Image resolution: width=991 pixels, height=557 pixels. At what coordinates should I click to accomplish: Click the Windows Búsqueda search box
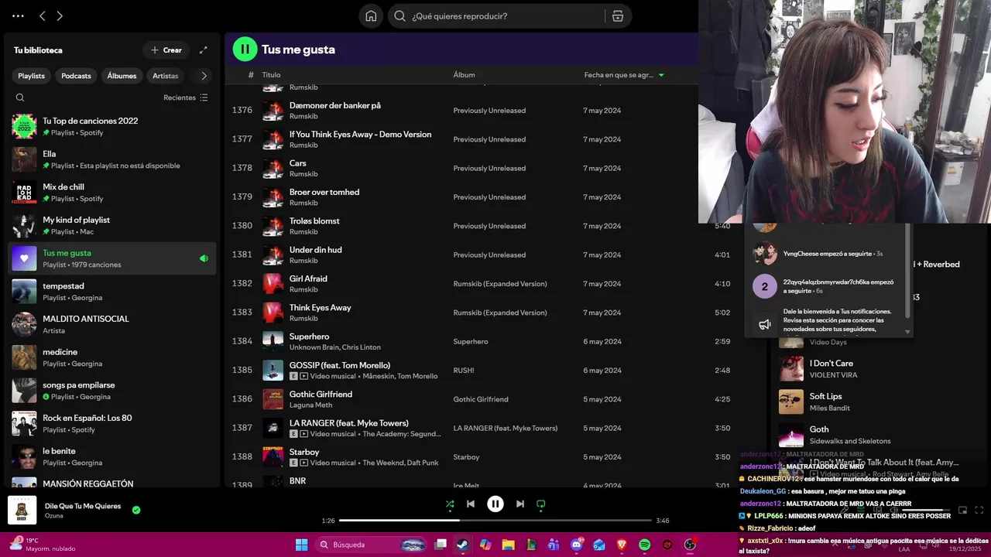pos(372,545)
